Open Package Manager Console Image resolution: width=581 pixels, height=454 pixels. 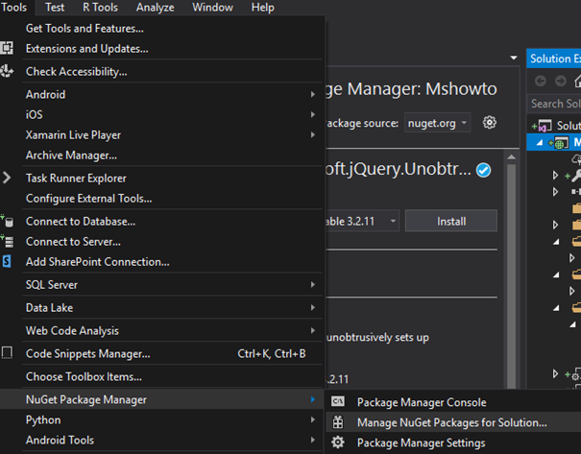[453, 402]
